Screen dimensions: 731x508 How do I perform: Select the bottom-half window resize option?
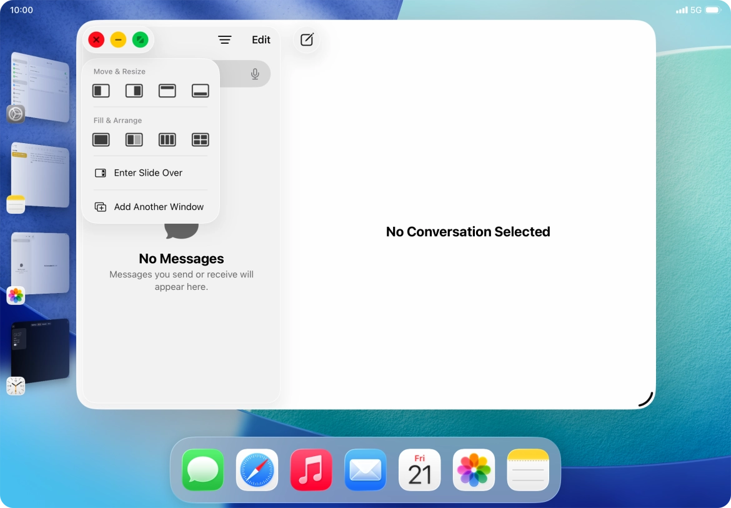200,91
